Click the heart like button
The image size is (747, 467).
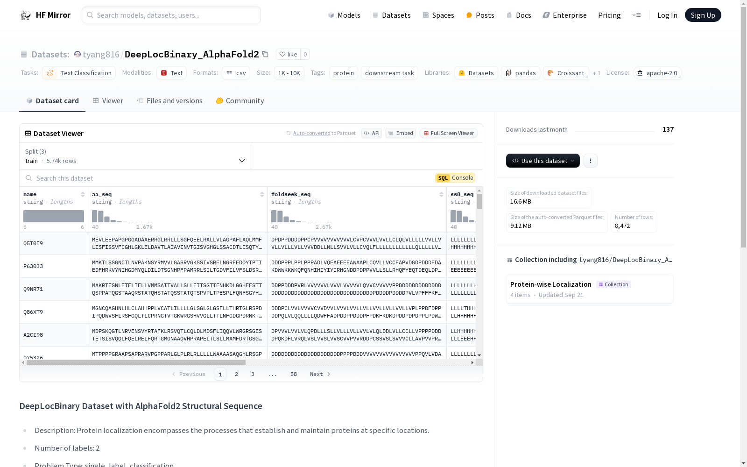tap(288, 54)
